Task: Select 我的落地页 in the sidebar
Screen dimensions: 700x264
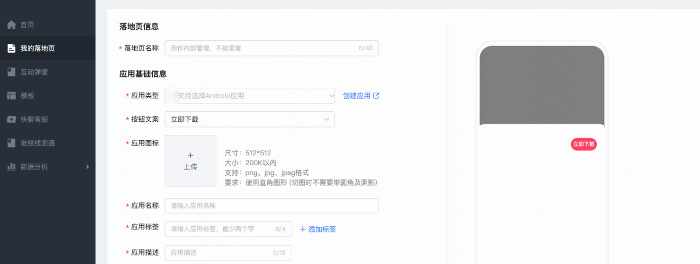Action: pyautogui.click(x=48, y=48)
